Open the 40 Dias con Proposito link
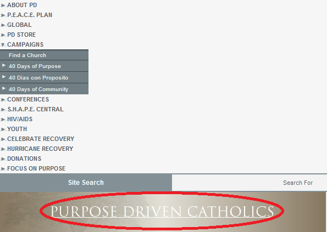 [38, 78]
